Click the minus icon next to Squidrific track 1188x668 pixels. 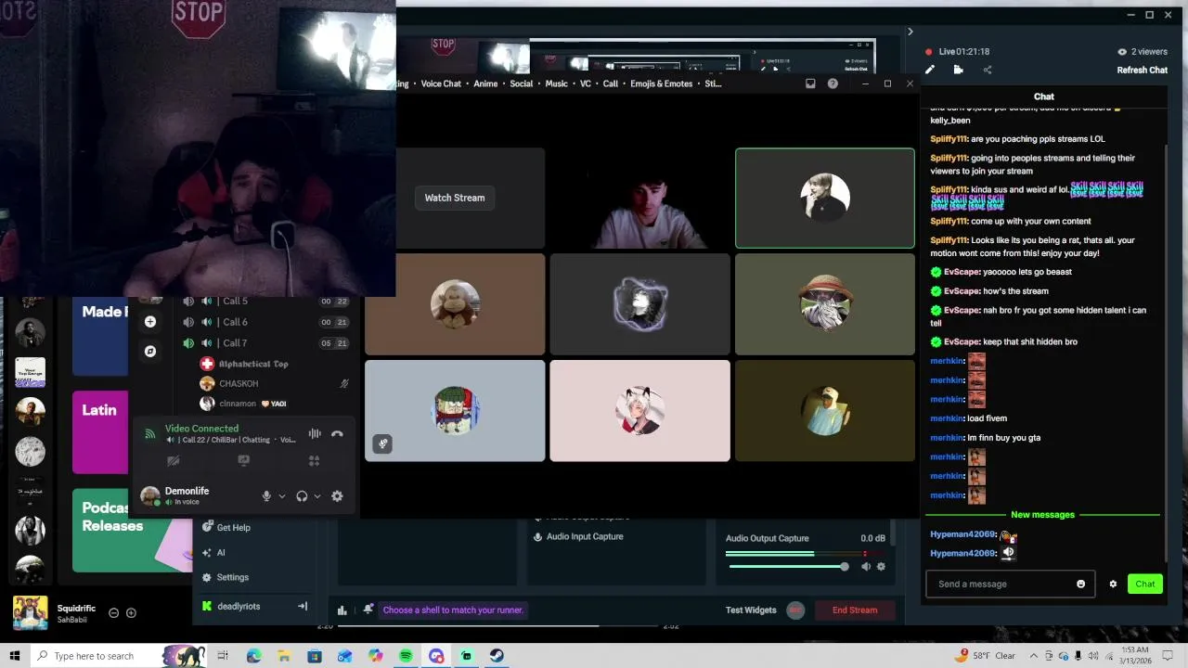[x=114, y=612]
